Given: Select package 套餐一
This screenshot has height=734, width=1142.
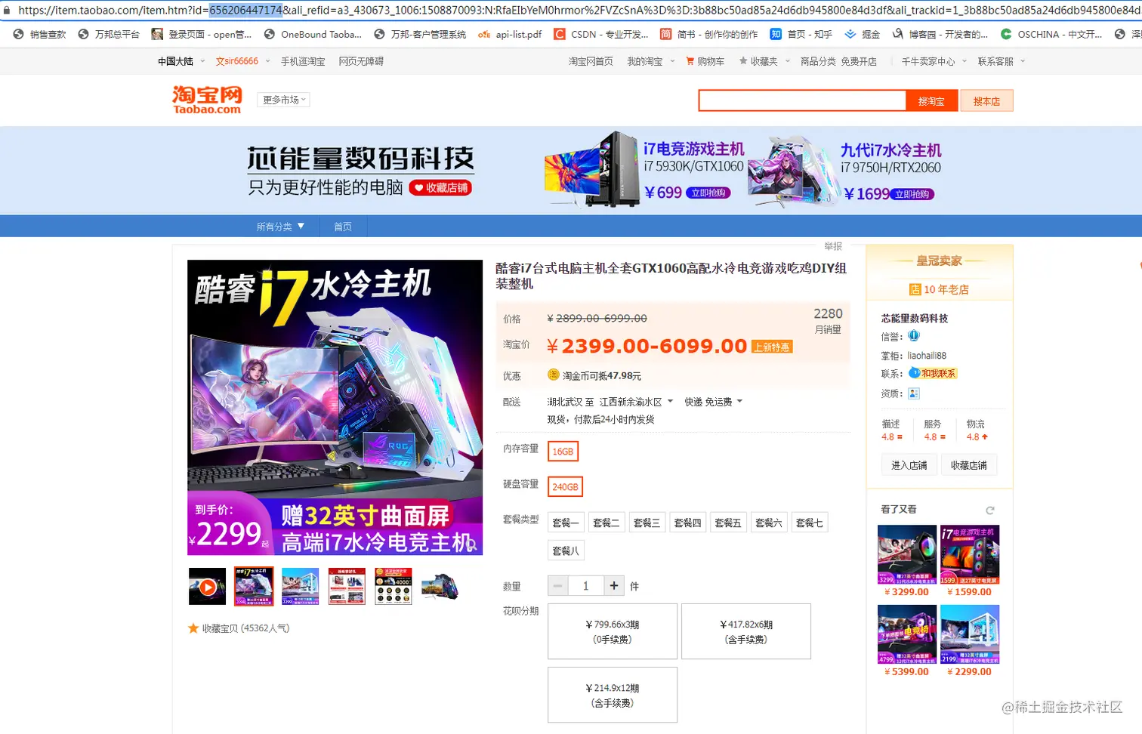Looking at the screenshot, I should pos(565,523).
